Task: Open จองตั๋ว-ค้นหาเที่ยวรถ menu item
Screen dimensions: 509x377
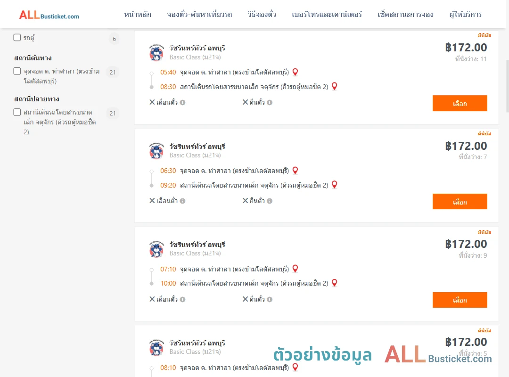Action: pyautogui.click(x=199, y=15)
